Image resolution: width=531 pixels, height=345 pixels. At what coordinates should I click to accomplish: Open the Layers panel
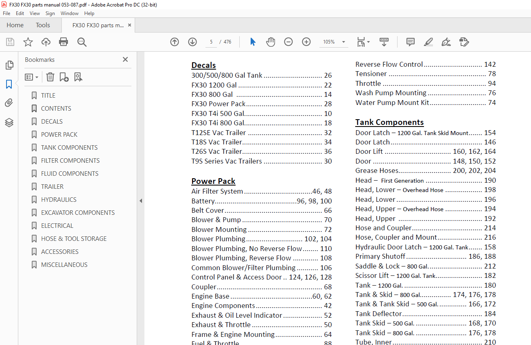pyautogui.click(x=9, y=122)
